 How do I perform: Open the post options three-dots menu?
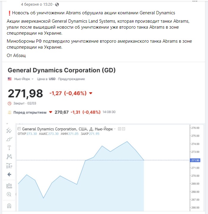tap(195, 1)
